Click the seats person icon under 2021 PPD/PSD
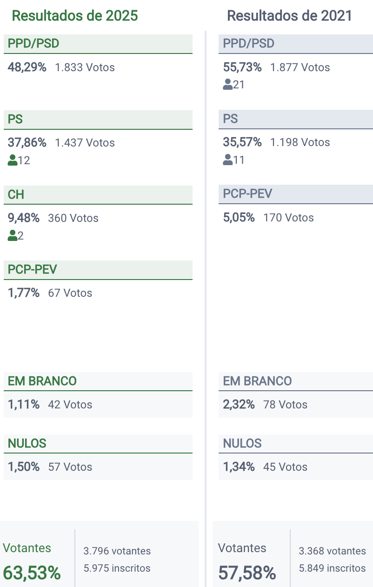 [227, 85]
